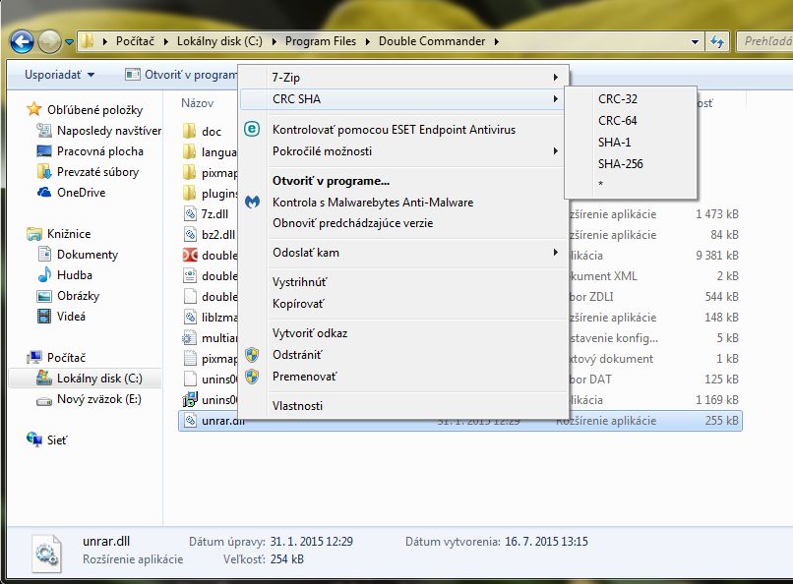Click the Názov column header
Image resolution: width=793 pixels, height=584 pixels.
point(197,103)
